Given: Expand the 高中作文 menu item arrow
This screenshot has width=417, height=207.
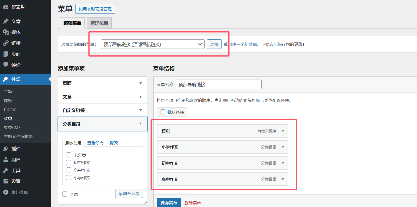Looking at the screenshot, I should [x=283, y=179].
